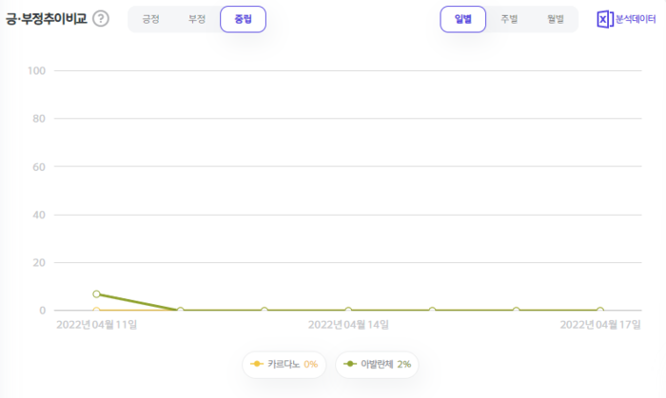The image size is (666, 398).
Task: Click the Excel 분석데이터 download icon
Action: tap(605, 19)
